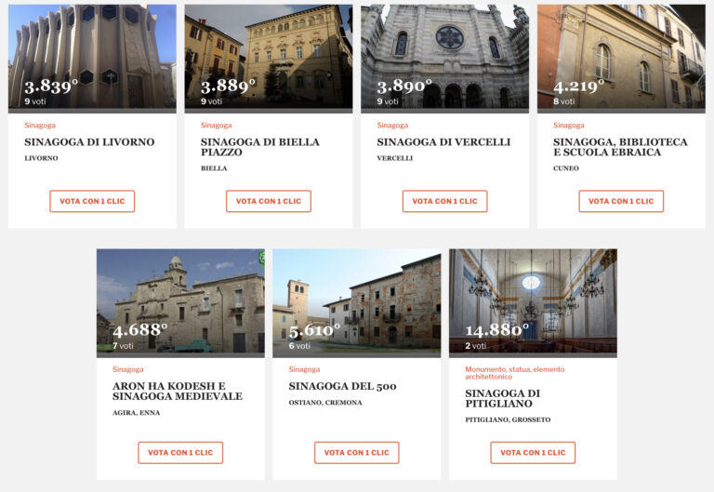Select Monumento, statua, elemento architettonico category
This screenshot has height=492, width=714.
click(x=514, y=373)
